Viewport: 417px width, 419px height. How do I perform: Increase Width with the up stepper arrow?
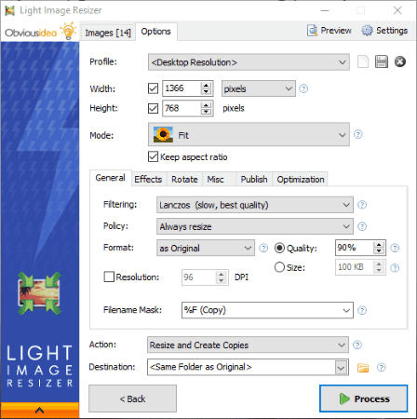(206, 85)
